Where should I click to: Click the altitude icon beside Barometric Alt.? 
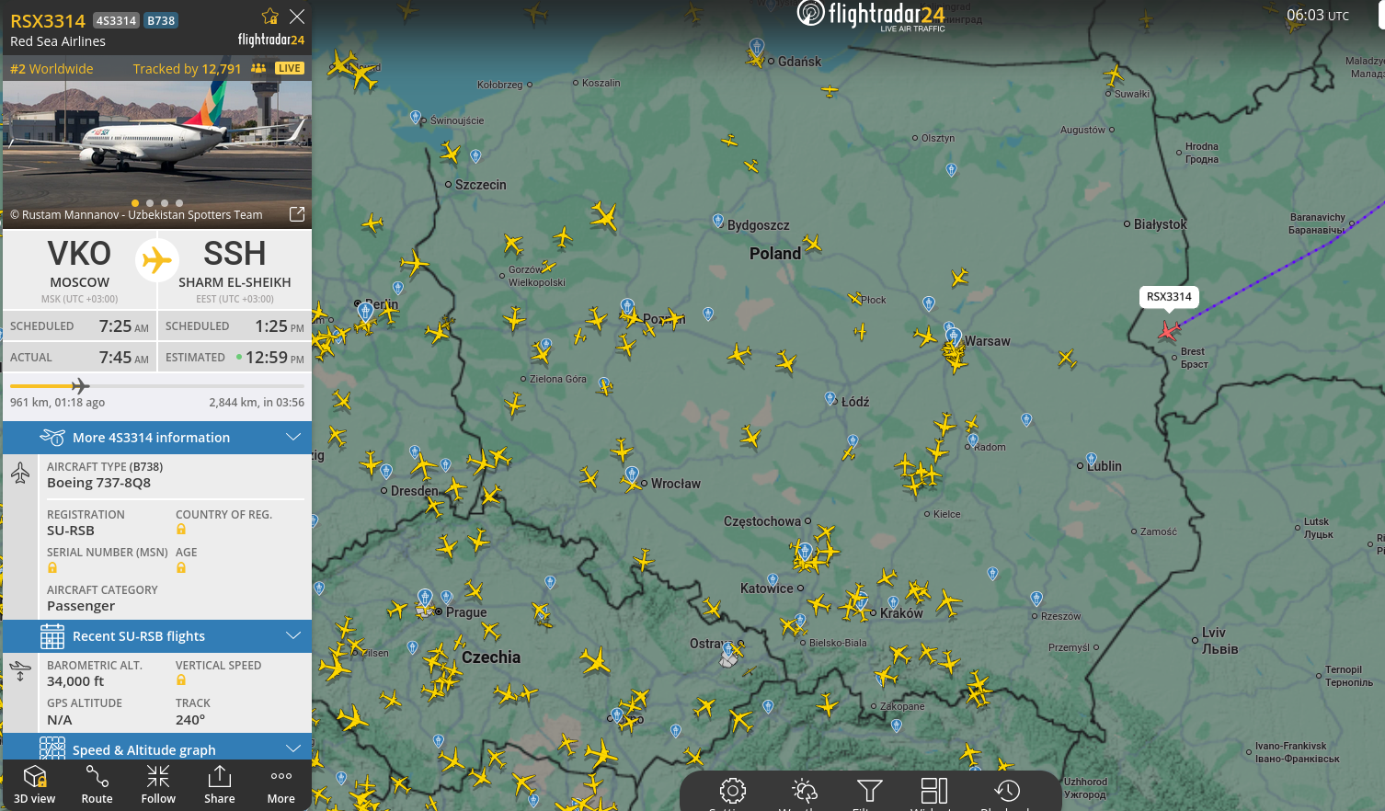[20, 672]
